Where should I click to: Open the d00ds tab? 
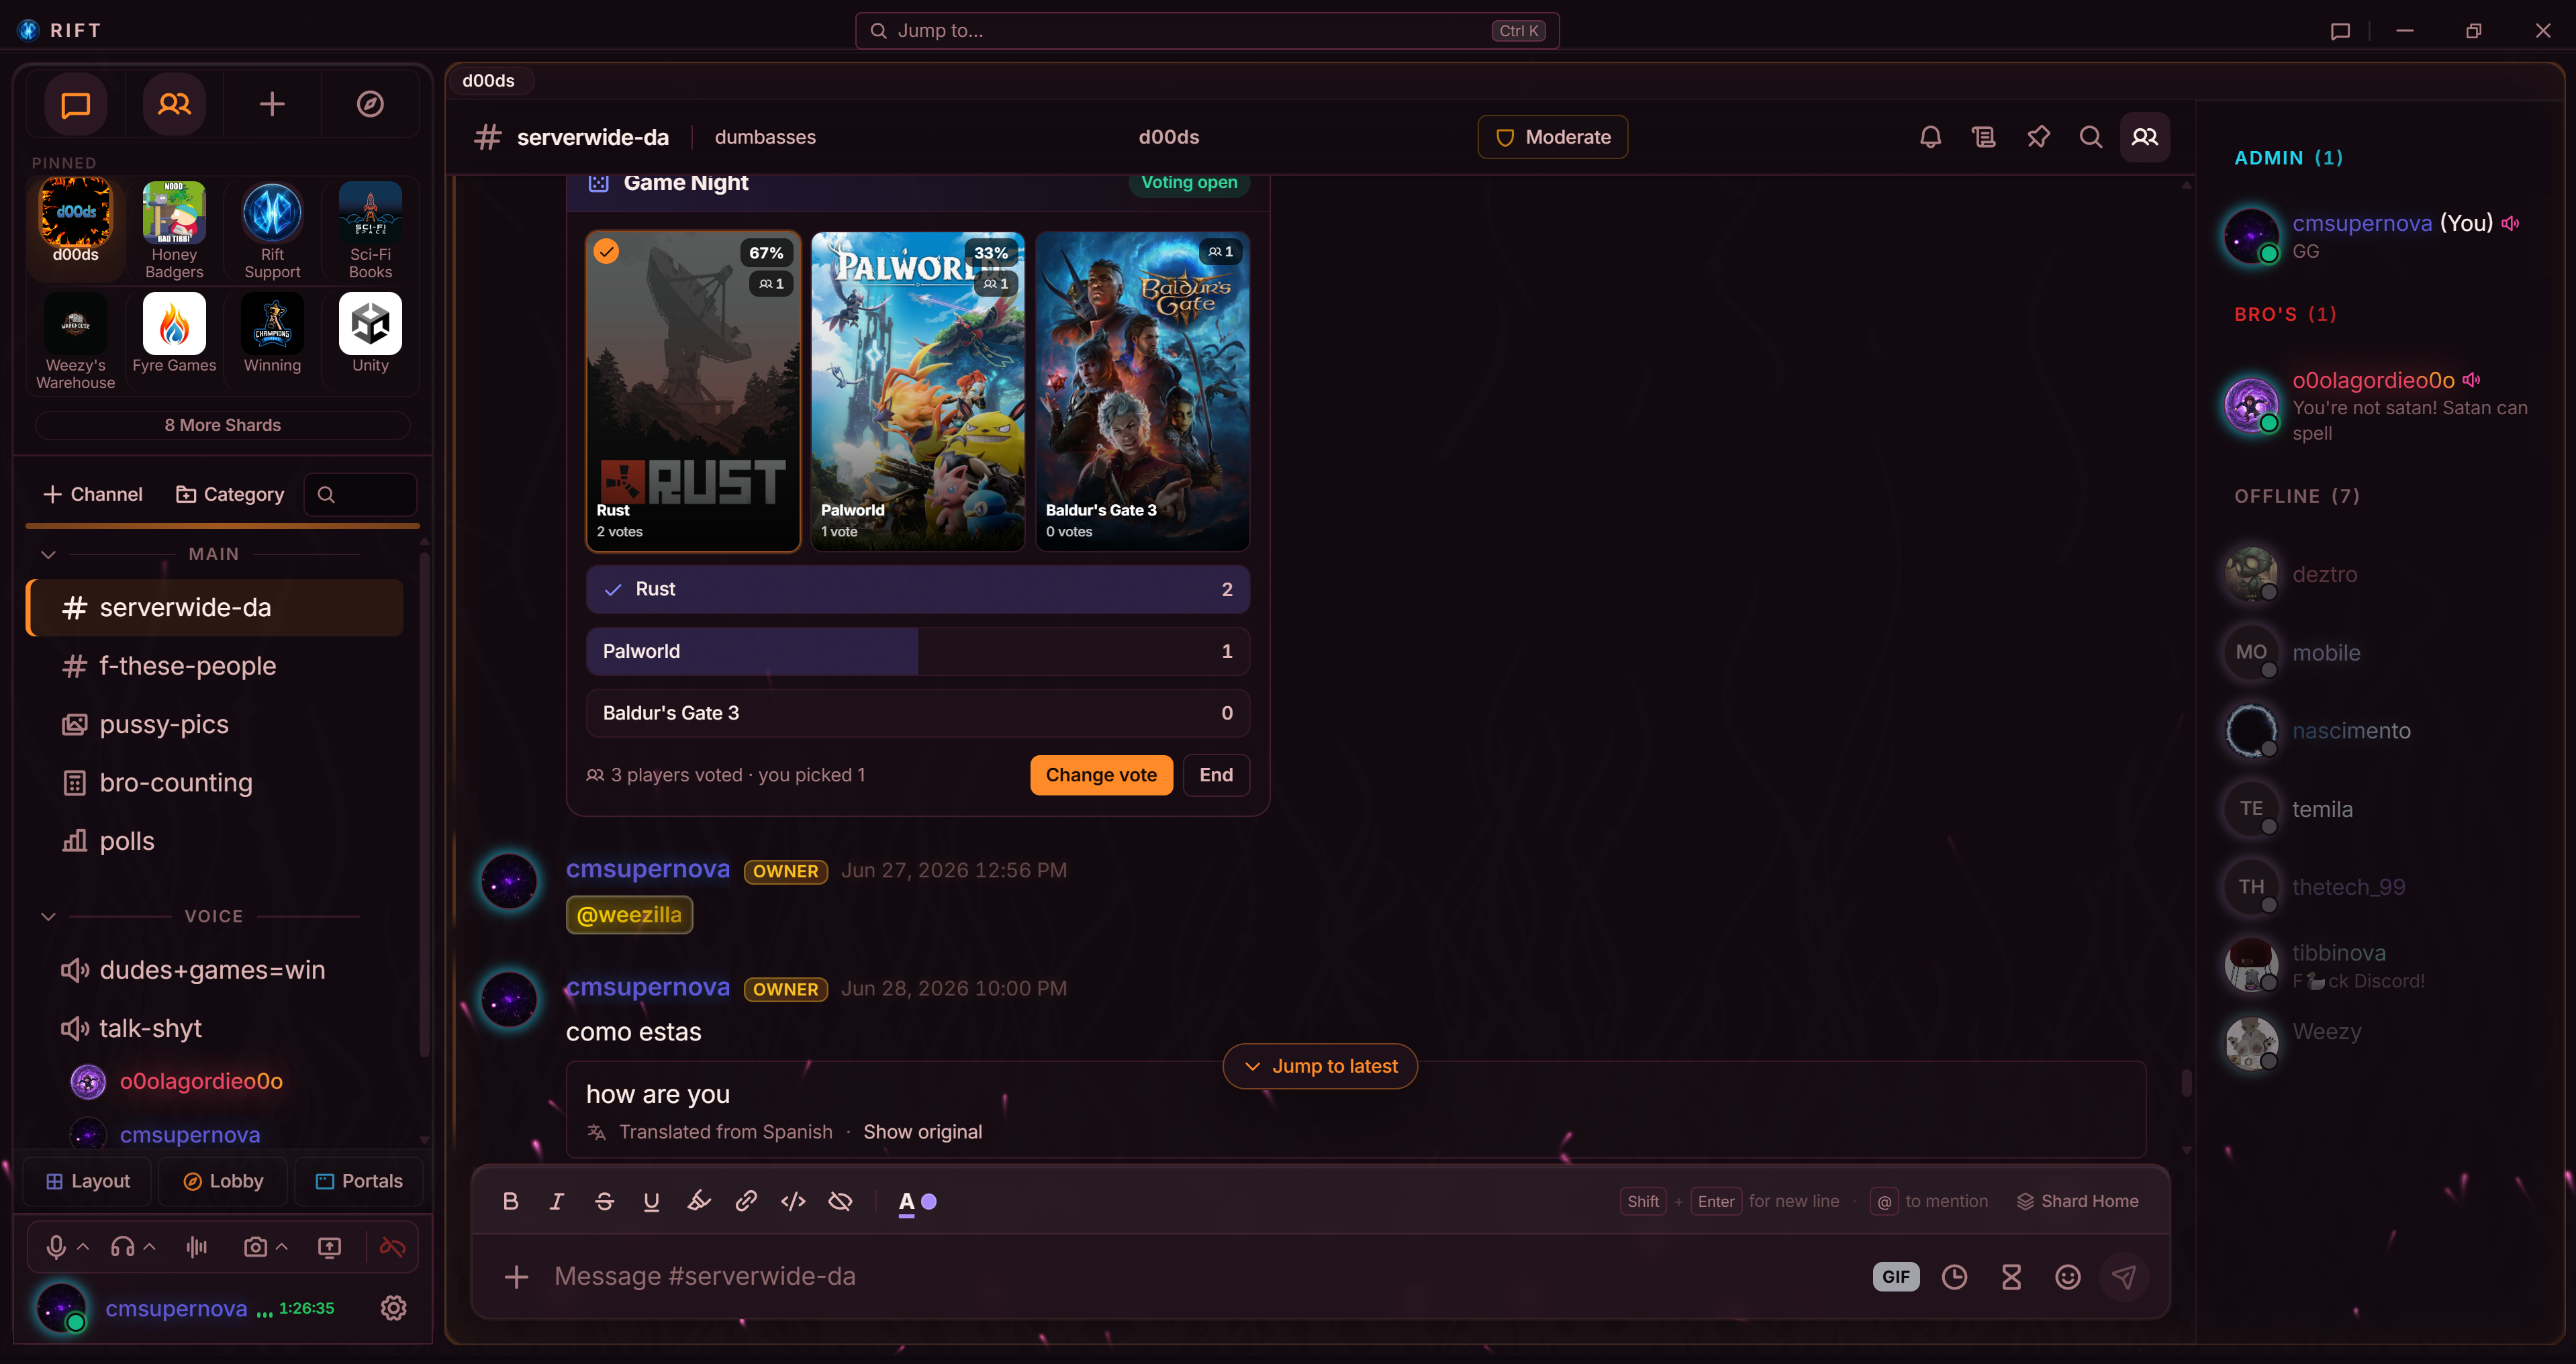[x=488, y=80]
